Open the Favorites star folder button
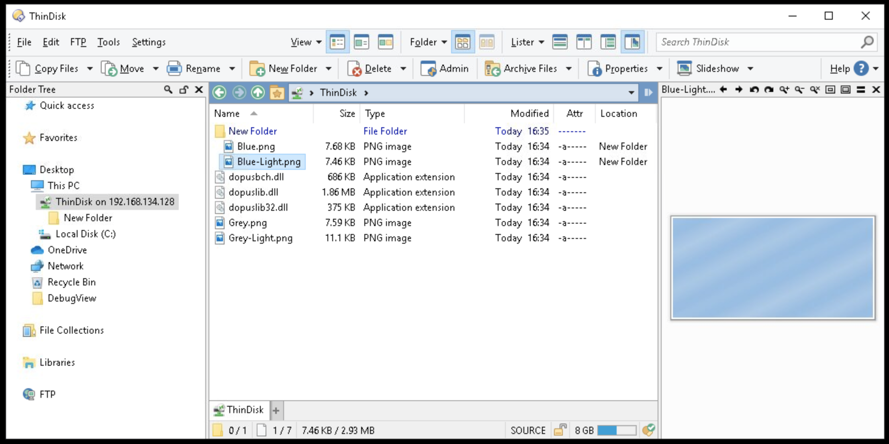The image size is (889, 444). click(277, 93)
